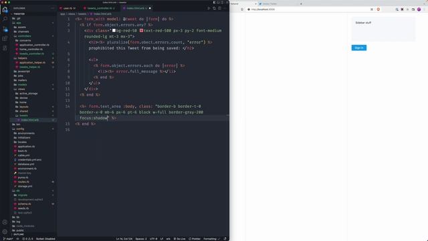
Task: Open schema.rb in the explorer
Action: [24, 204]
